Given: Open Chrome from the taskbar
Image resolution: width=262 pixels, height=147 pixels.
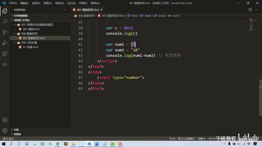Looking at the screenshot, I should coord(58,144).
